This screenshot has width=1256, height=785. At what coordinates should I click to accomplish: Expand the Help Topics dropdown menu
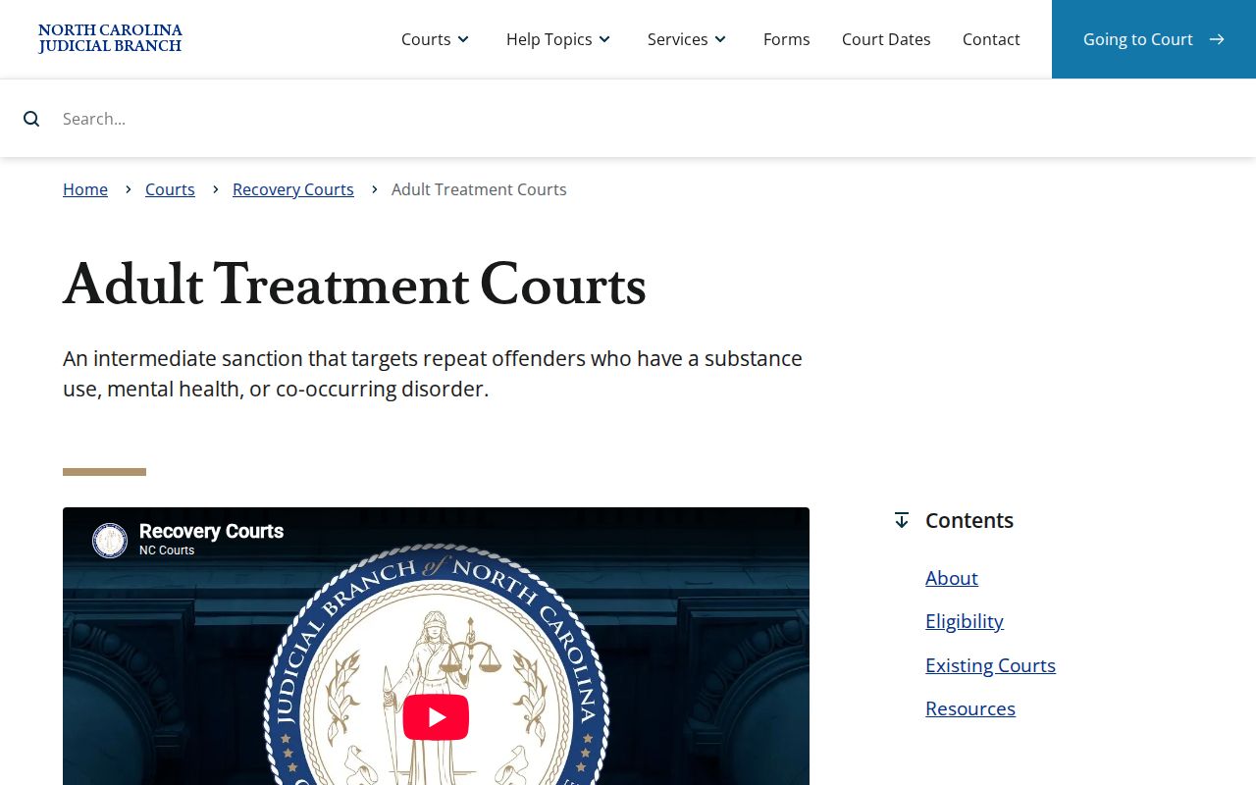tap(559, 39)
